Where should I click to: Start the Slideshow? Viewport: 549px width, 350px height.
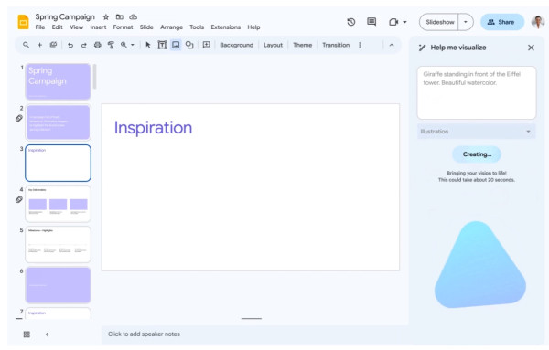pyautogui.click(x=439, y=22)
